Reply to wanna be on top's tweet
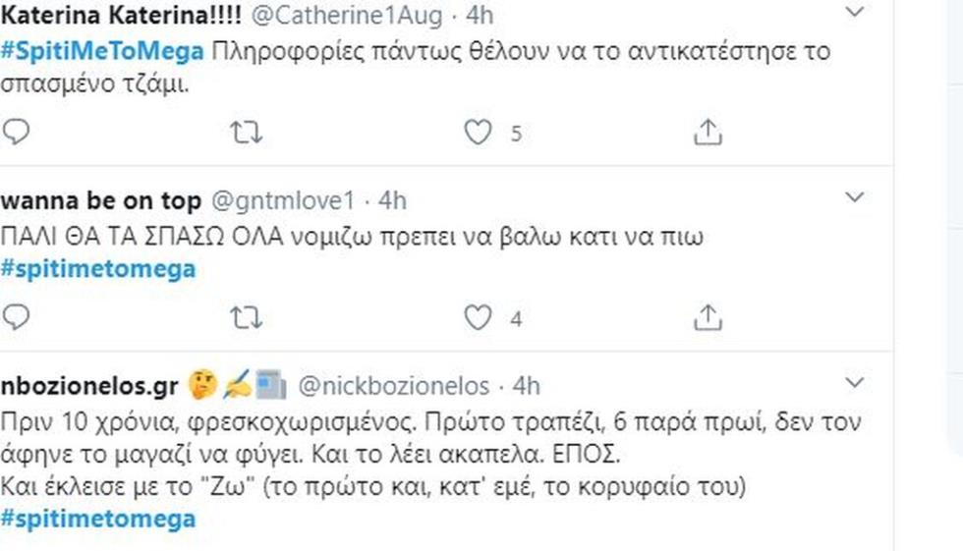Viewport: 963px width, 551px height. tap(16, 317)
